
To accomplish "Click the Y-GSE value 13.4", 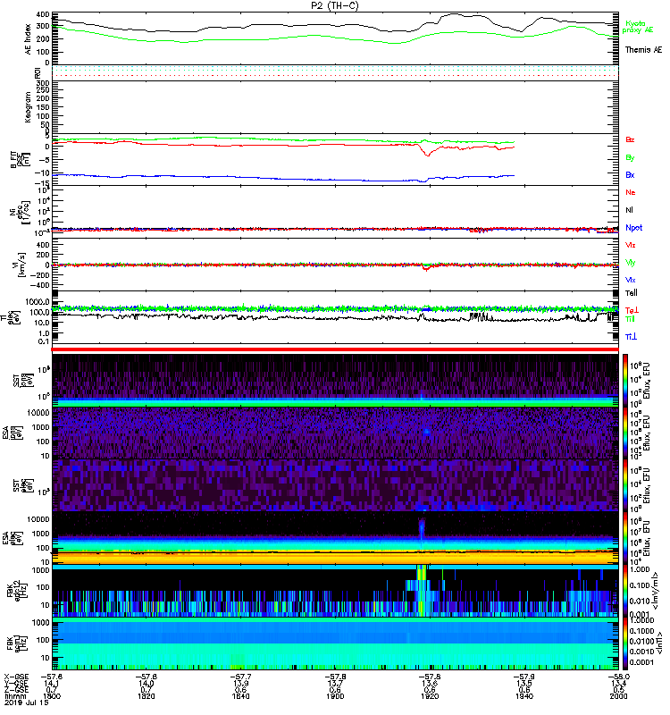I will coord(618,683).
